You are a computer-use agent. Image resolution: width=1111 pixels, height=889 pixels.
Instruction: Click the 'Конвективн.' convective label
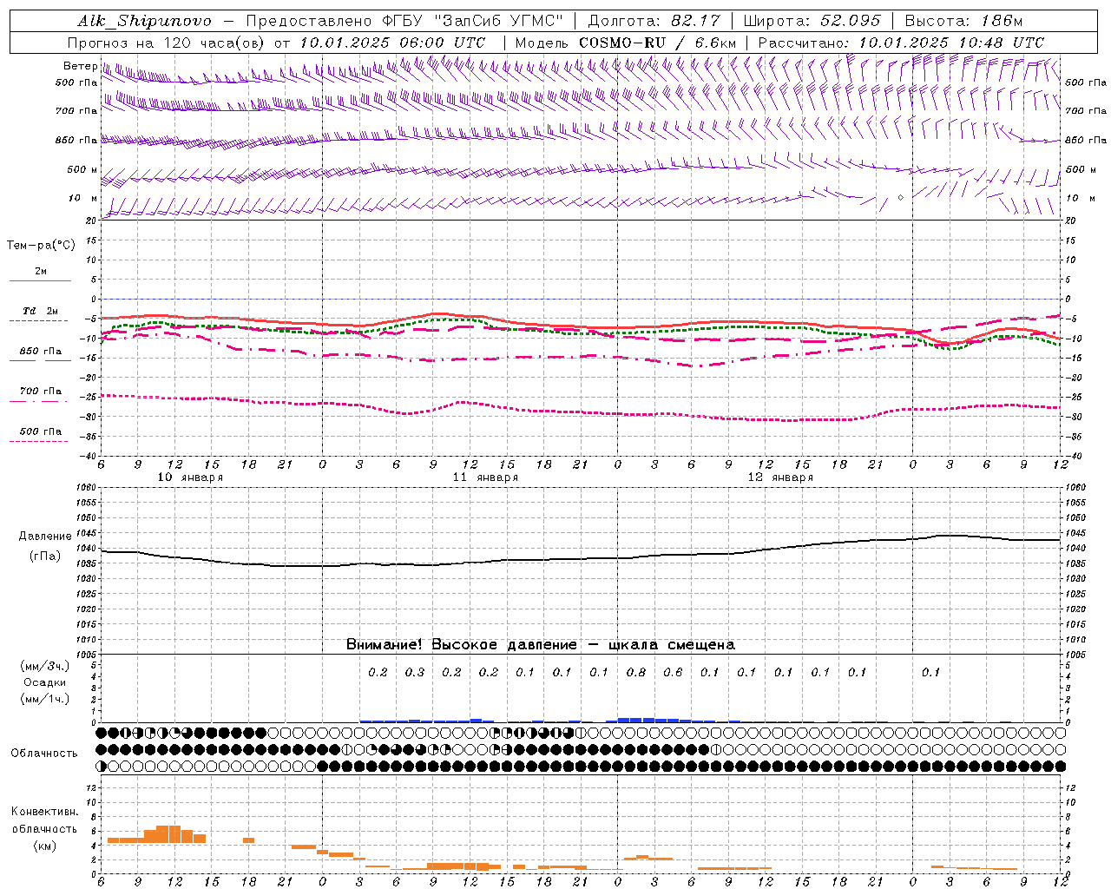[x=45, y=812]
